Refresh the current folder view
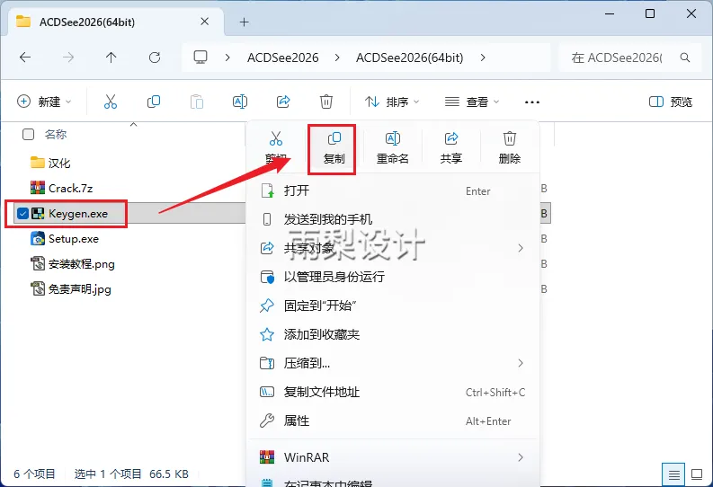Screen dimensions: 713x487 [155, 58]
